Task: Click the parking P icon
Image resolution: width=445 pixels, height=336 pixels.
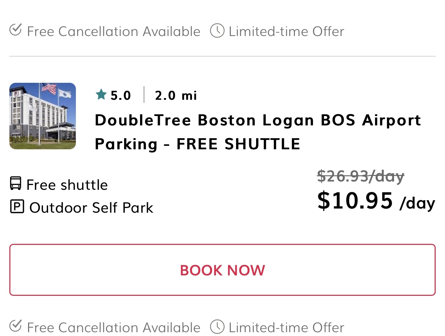Action: [17, 206]
